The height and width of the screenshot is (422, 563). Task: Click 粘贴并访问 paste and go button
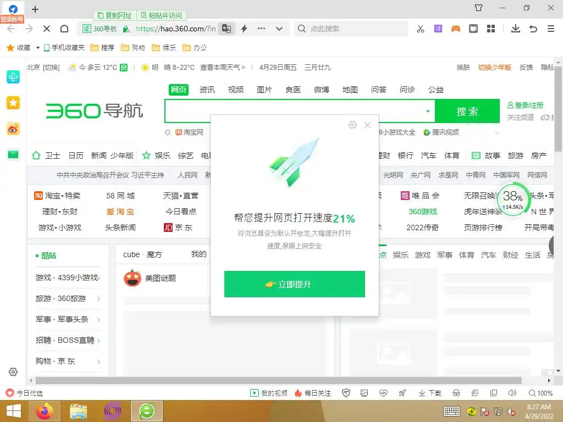[x=162, y=15]
